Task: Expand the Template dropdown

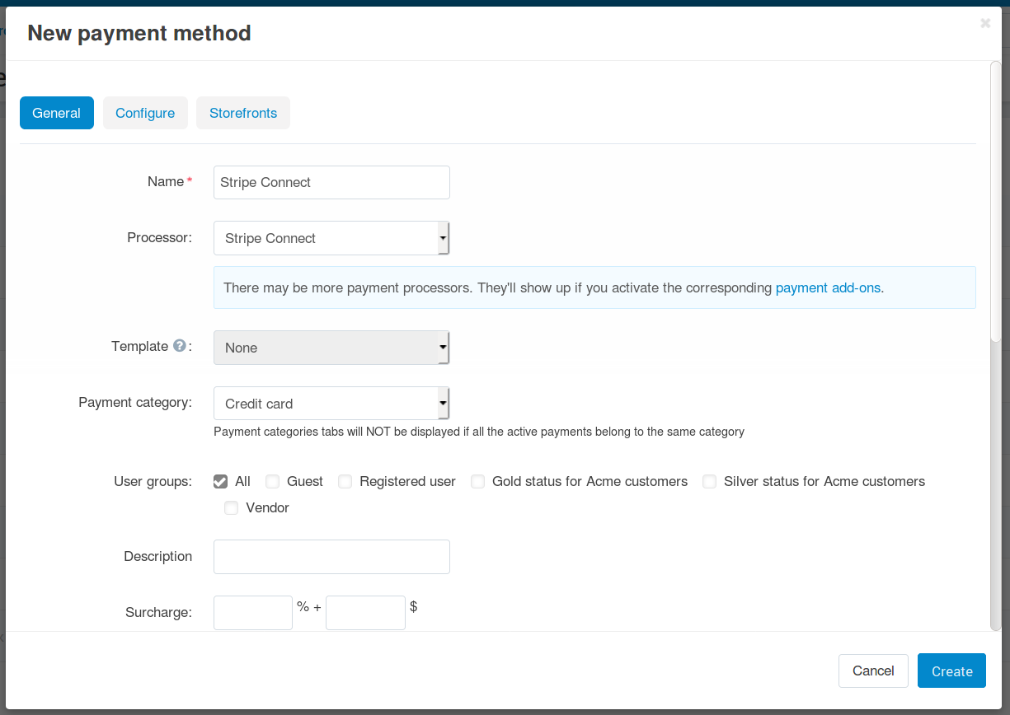Action: (331, 348)
